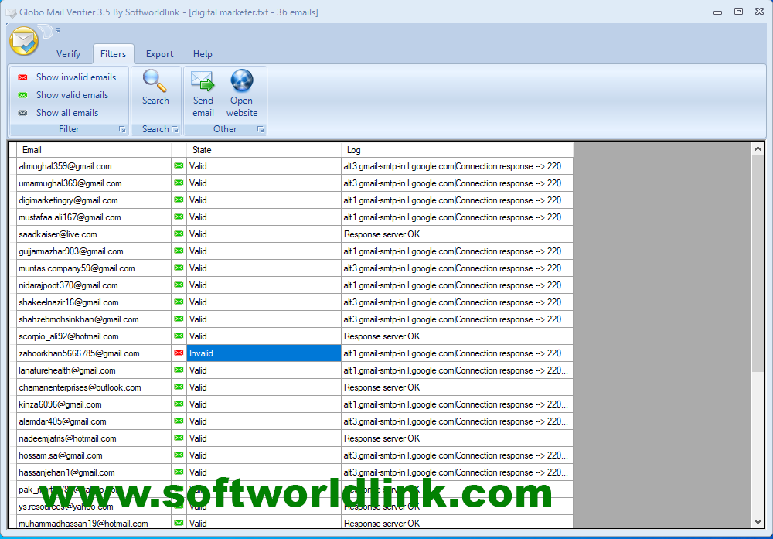Click green valid icon in hassanjehan1 row
This screenshot has width=773, height=539.
point(179,472)
